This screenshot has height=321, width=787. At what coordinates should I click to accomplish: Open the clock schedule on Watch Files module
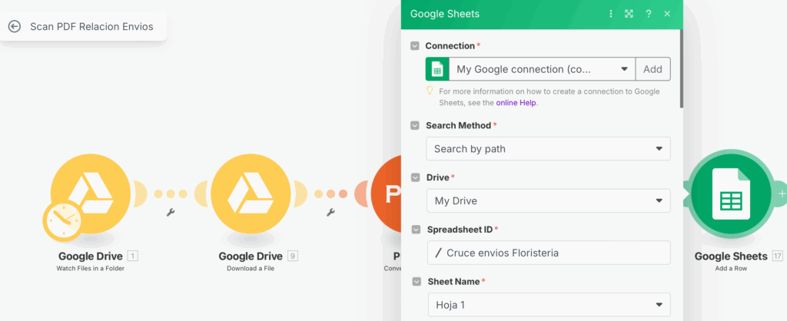click(x=62, y=220)
